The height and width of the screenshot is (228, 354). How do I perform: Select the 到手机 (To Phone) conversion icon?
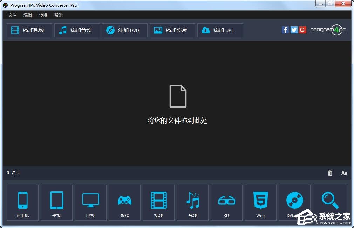click(22, 203)
